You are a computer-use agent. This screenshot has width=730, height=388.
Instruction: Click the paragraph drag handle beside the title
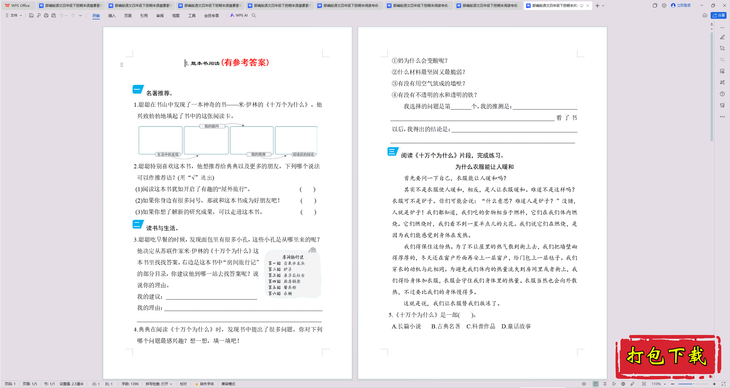(122, 65)
